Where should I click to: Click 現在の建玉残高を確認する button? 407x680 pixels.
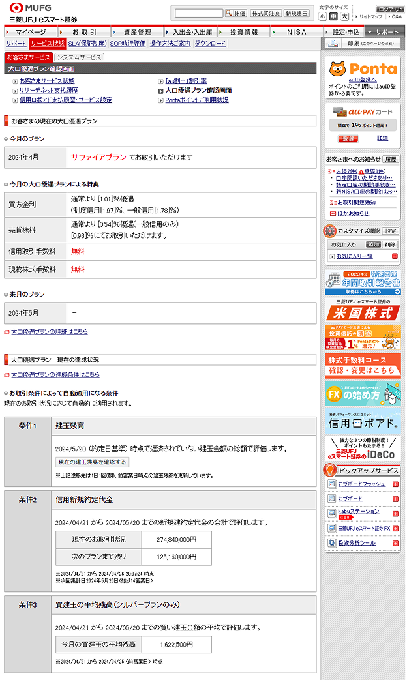[92, 462]
